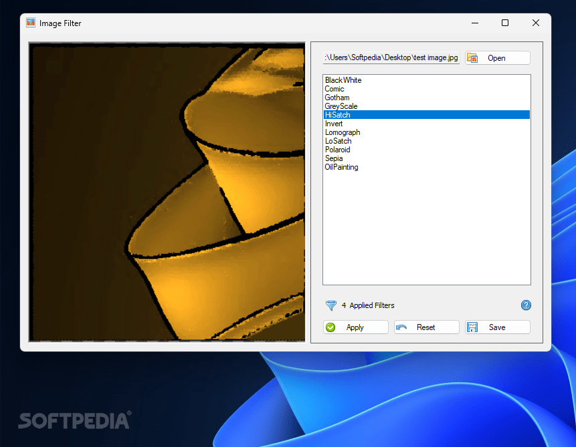Open help via the question mark icon

[x=526, y=305]
